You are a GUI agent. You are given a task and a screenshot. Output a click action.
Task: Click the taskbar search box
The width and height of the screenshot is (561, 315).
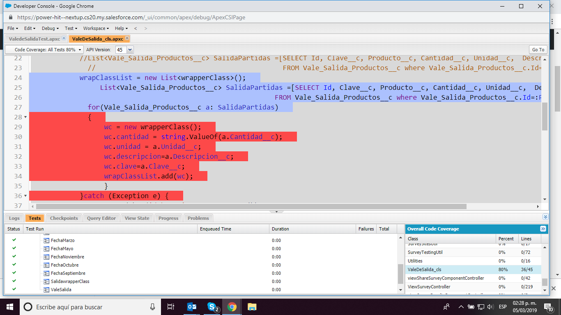pos(90,307)
